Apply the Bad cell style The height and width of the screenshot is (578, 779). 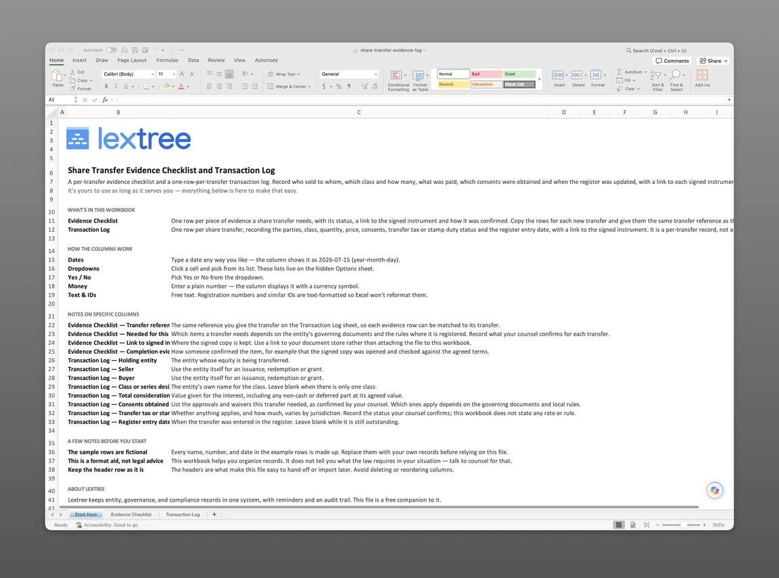pyautogui.click(x=486, y=74)
